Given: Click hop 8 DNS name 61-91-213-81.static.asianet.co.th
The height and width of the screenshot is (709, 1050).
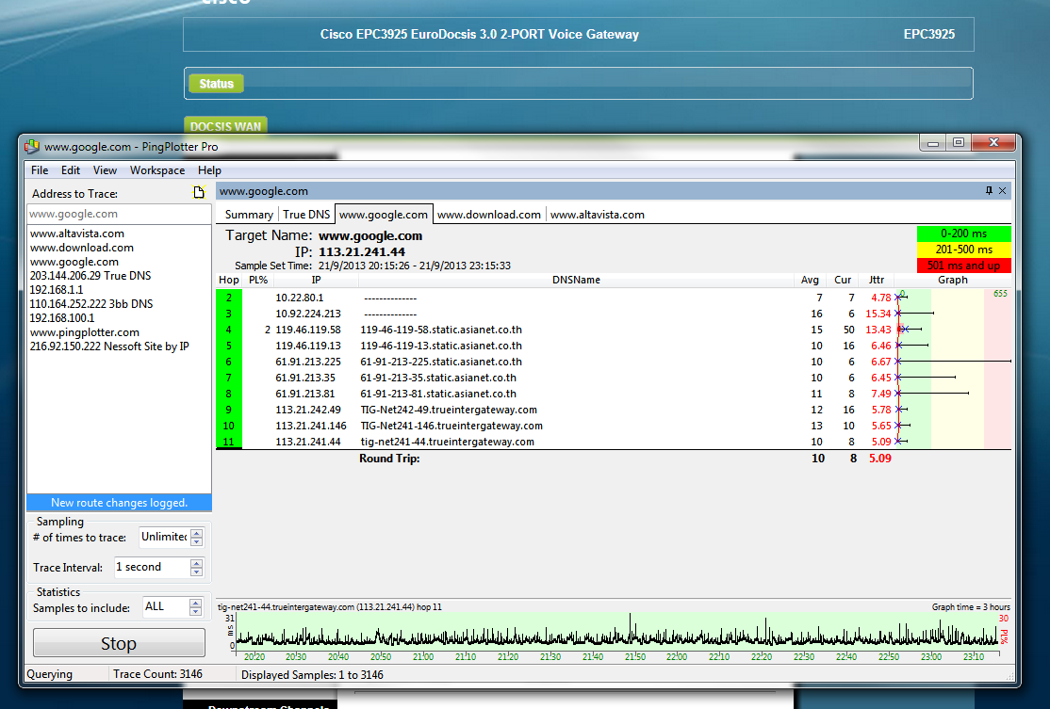Looking at the screenshot, I should point(438,394).
